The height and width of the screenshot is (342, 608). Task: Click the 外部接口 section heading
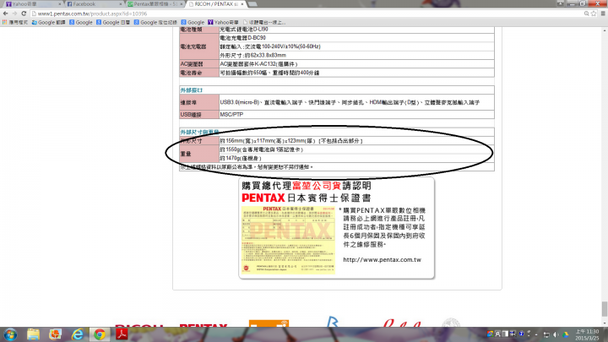[x=192, y=90]
